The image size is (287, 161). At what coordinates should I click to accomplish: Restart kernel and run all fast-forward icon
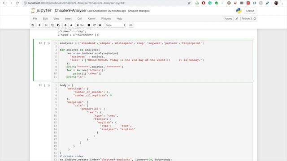pos(100,25)
